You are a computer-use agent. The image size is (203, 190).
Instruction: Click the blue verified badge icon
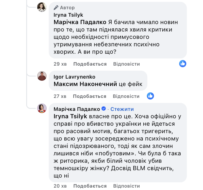pos(104,109)
